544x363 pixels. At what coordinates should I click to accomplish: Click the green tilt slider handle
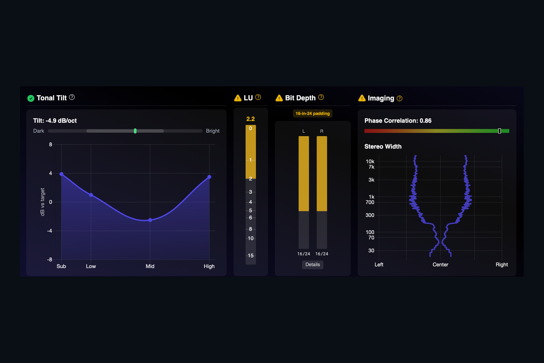click(135, 131)
